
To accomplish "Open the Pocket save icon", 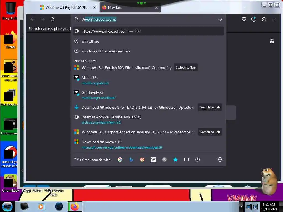I will 244,19.
